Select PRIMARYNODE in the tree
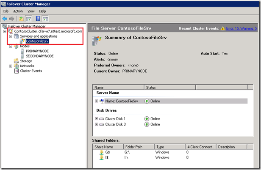Viewport: 261px width, 170px height. pos(37,51)
